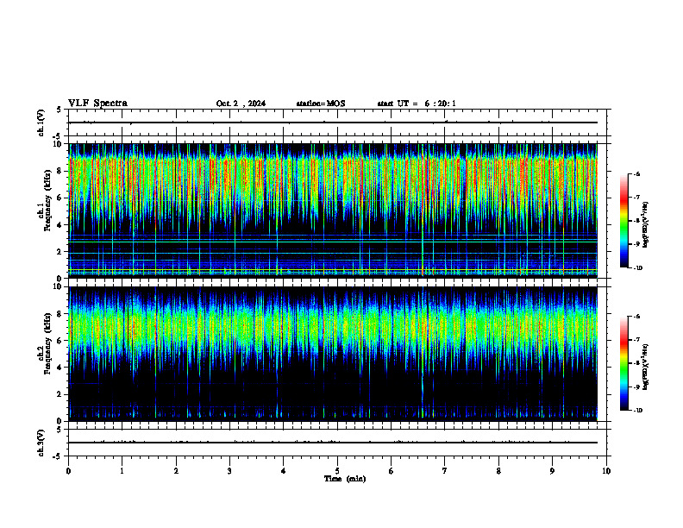The height and width of the screenshot is (528, 683).
Task: Click the ch.2 frequency axis tick "2"
Action: (60, 394)
